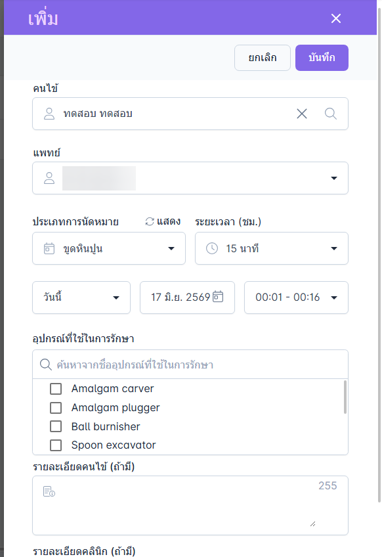
Task: Click the ยกเลิก cancel button
Action: coord(263,58)
